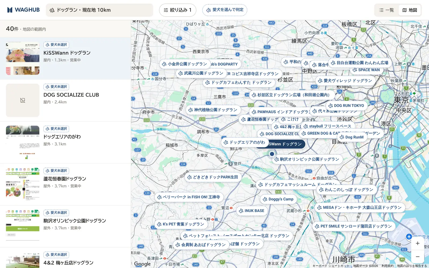Select the Dog RunM map marker
Screen dimensions: 429x268
(352, 137)
